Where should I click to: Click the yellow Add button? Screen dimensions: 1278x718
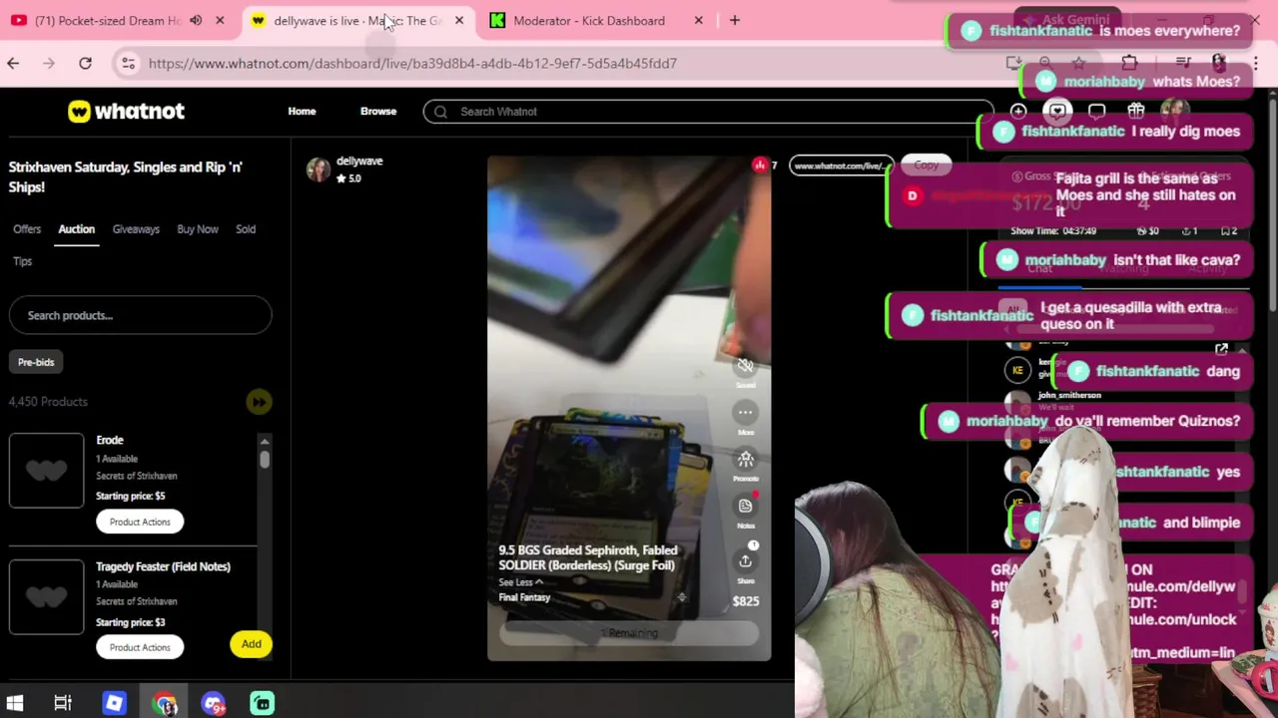(252, 644)
